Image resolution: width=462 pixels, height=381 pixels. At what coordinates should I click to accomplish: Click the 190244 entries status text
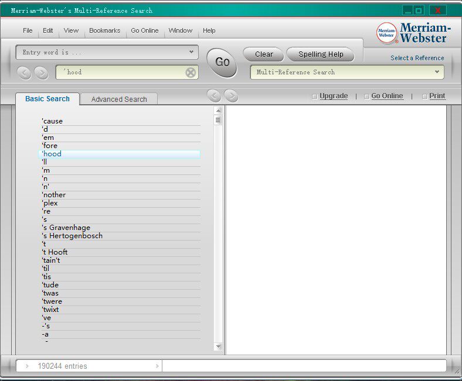(63, 366)
